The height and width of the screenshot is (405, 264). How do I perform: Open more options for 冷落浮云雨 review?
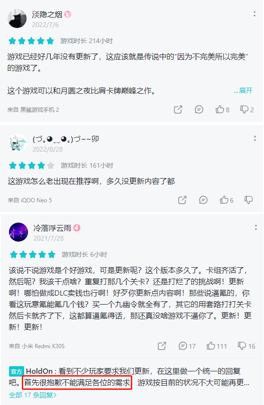(x=256, y=227)
